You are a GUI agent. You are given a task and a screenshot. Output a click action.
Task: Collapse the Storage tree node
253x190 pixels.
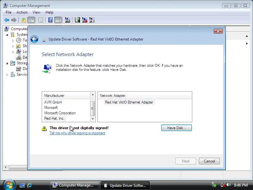(x=7, y=63)
